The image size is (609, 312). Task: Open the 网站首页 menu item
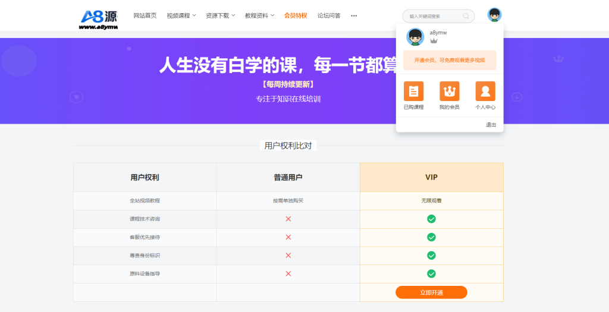145,15
